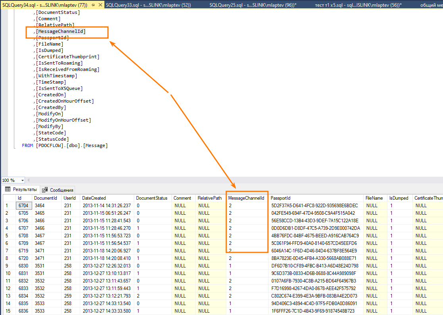Open the тест т1 x5.sql tab
Screen dimensions: 443x315
click(x=358, y=5)
